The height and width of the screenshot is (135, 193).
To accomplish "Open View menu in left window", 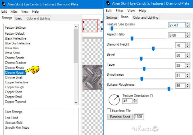I will point(25,11).
